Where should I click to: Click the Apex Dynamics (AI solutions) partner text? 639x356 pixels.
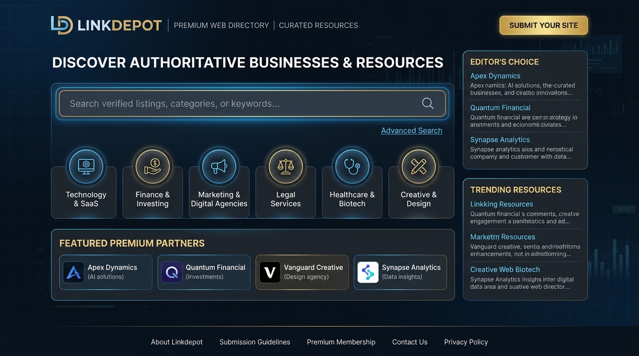coord(112,272)
